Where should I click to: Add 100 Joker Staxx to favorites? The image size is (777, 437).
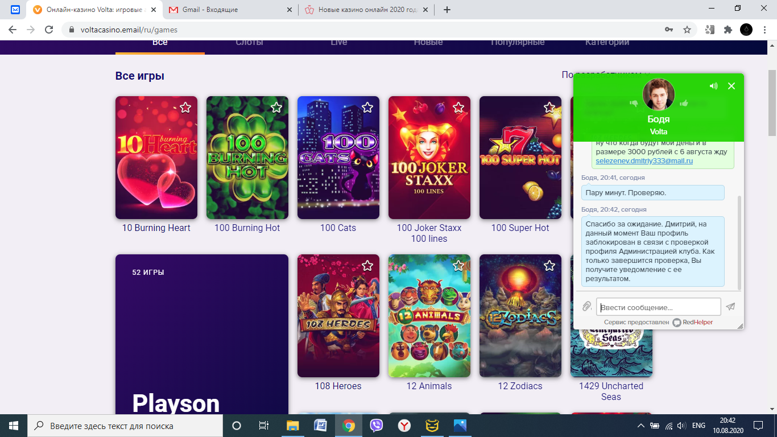click(458, 108)
